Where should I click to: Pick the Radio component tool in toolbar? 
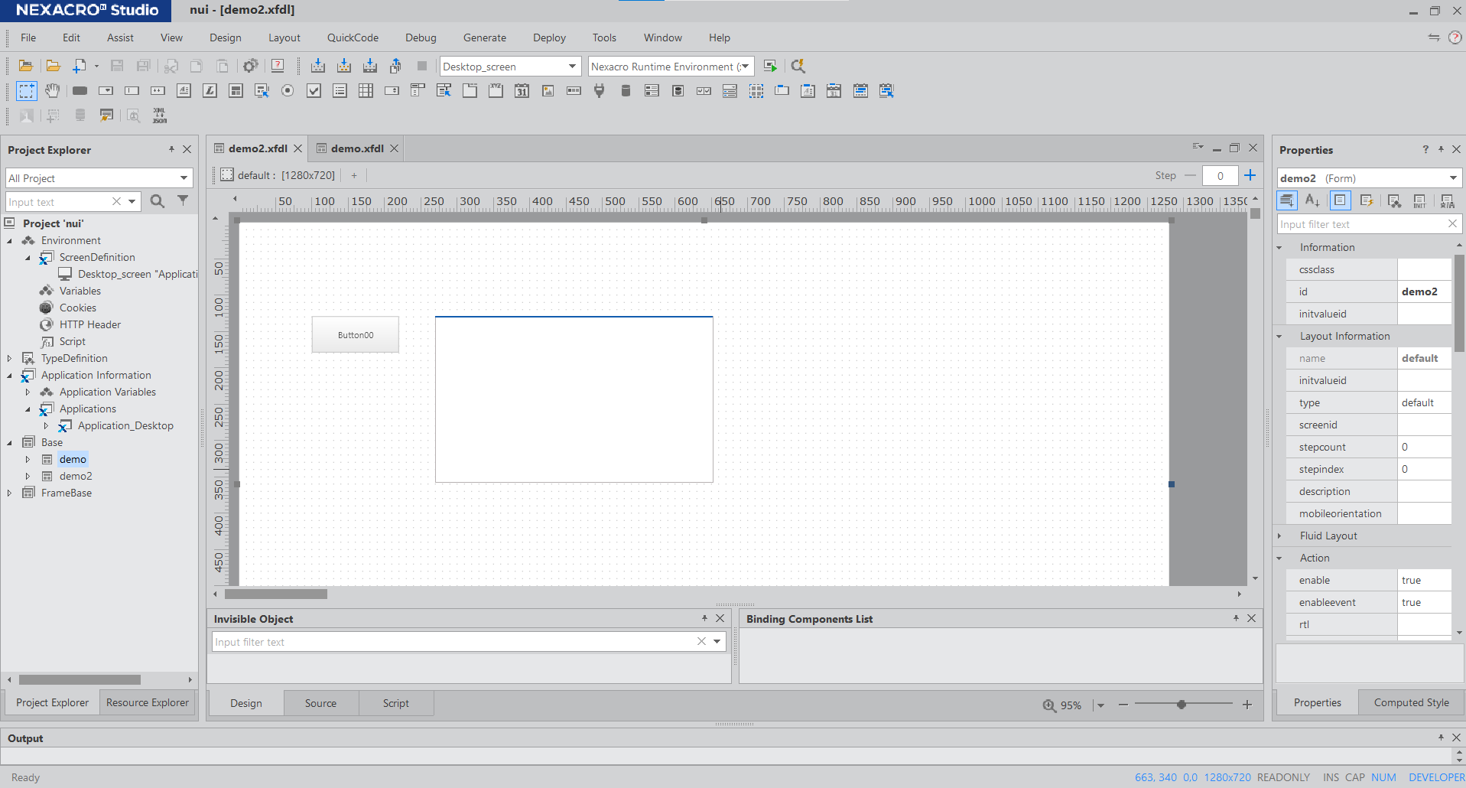point(288,91)
